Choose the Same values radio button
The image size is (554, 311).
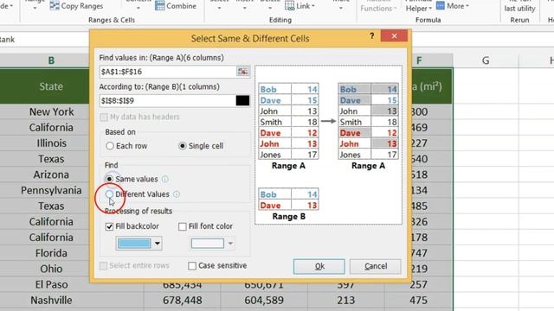click(109, 179)
